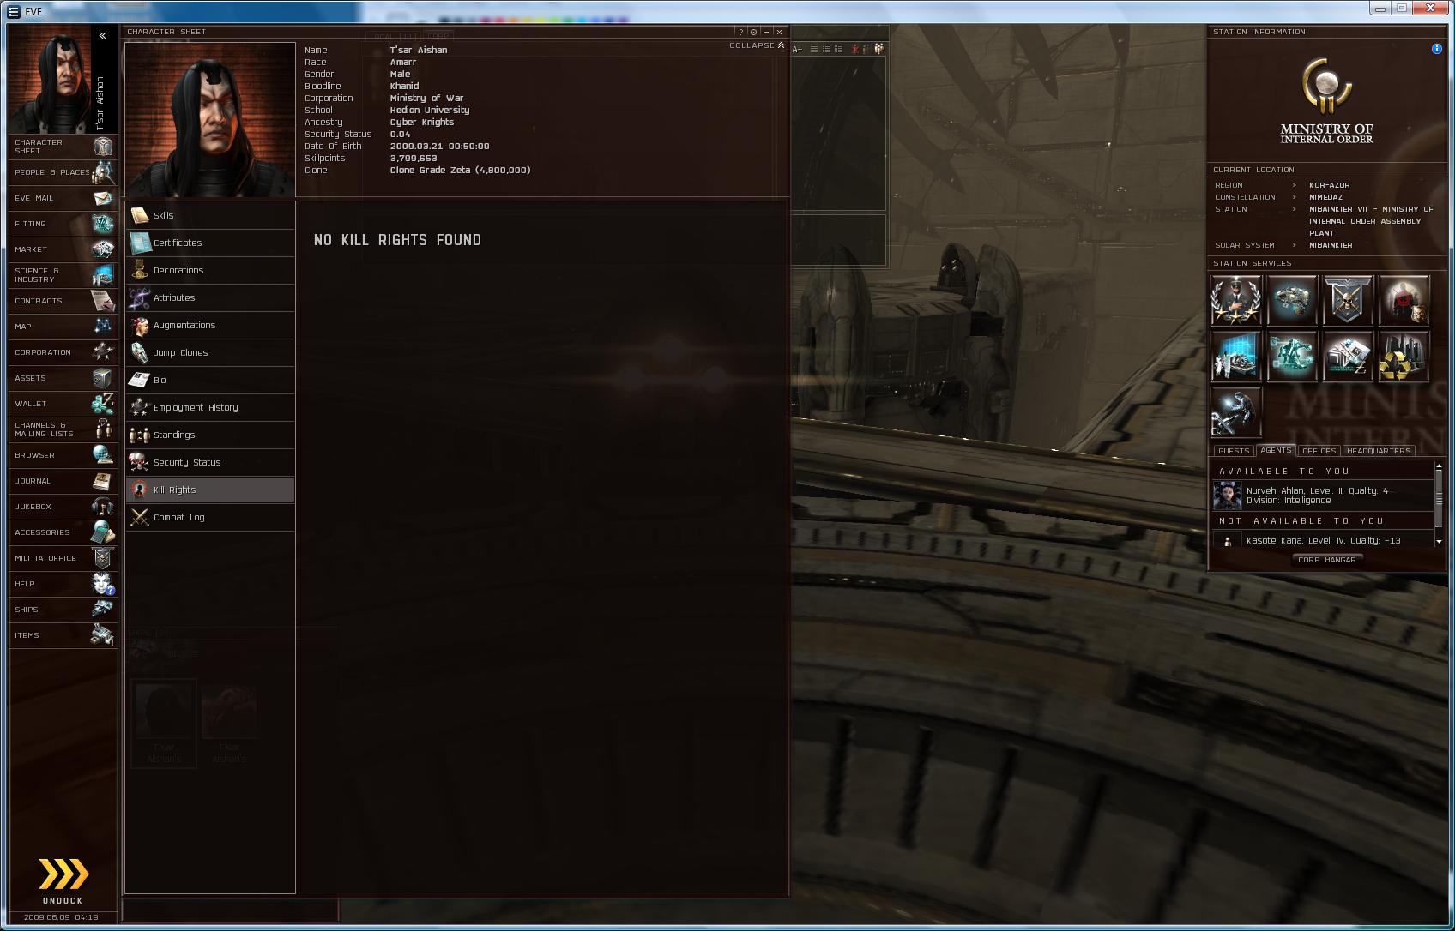Show the Security Status section

(x=210, y=463)
